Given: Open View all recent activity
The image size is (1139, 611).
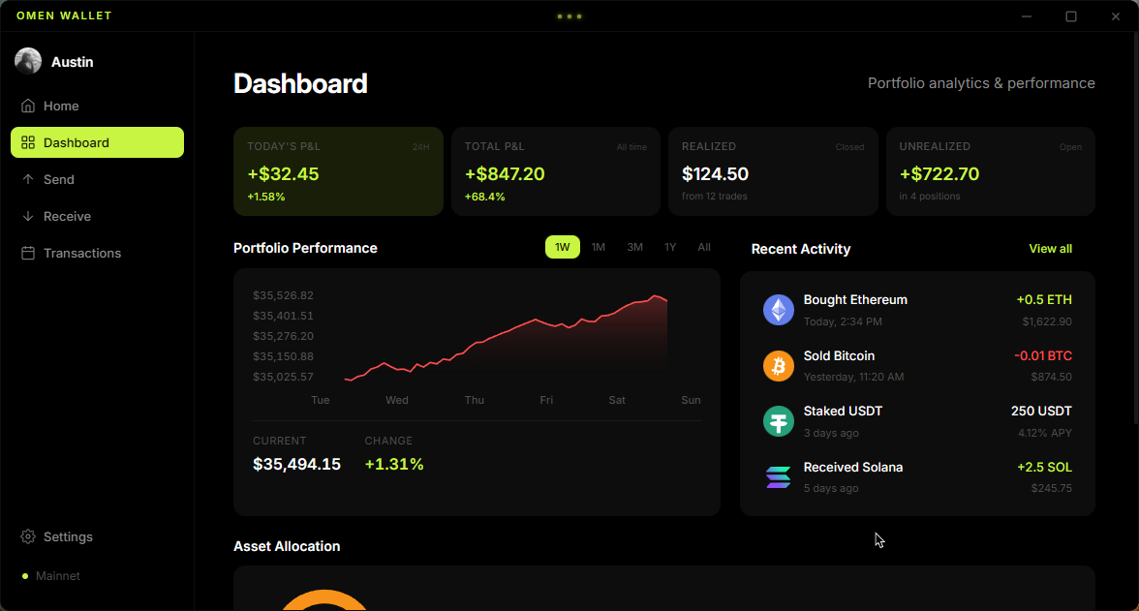Looking at the screenshot, I should (x=1050, y=249).
